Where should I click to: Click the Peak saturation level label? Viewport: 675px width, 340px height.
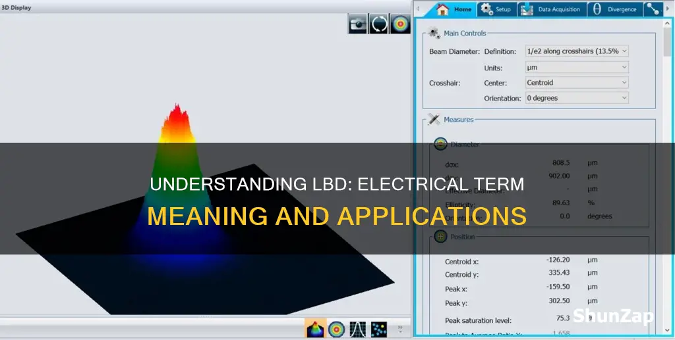479,320
